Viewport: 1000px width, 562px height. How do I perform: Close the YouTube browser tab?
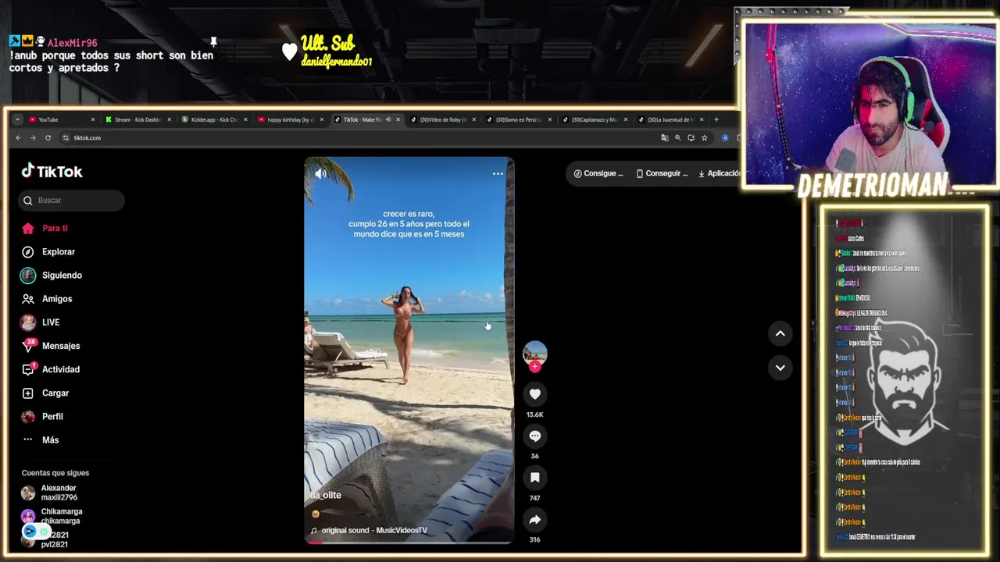(x=93, y=119)
